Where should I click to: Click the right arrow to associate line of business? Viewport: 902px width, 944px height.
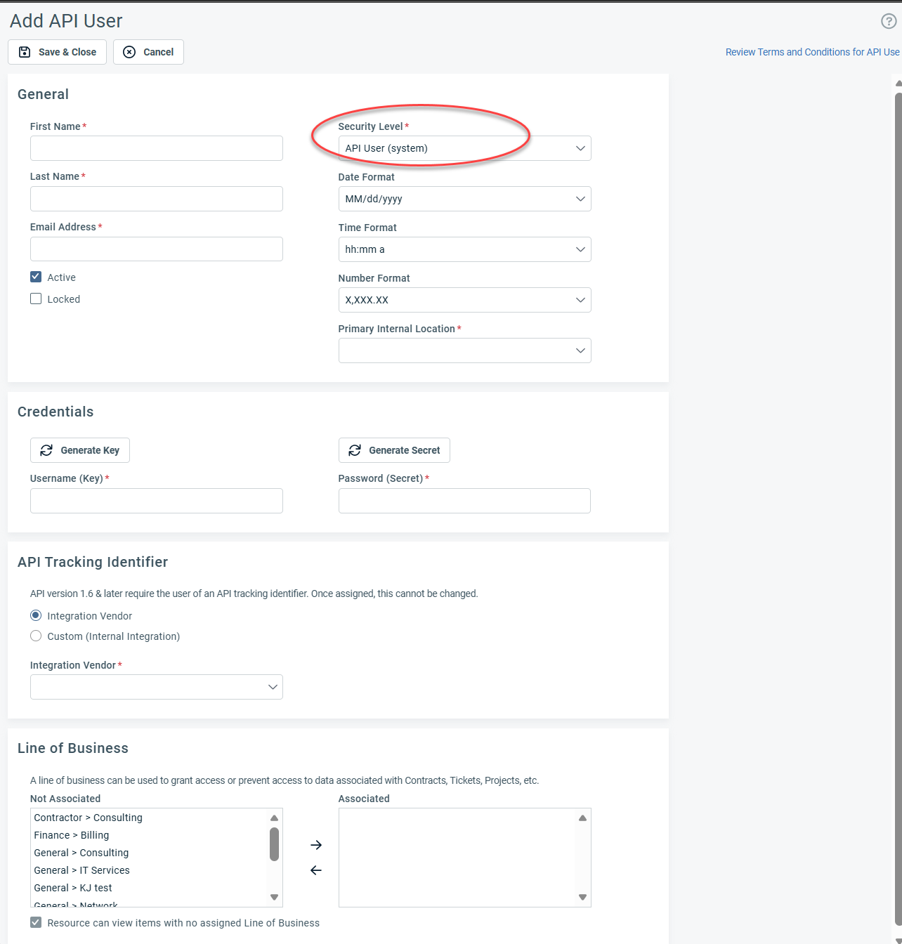pos(316,845)
